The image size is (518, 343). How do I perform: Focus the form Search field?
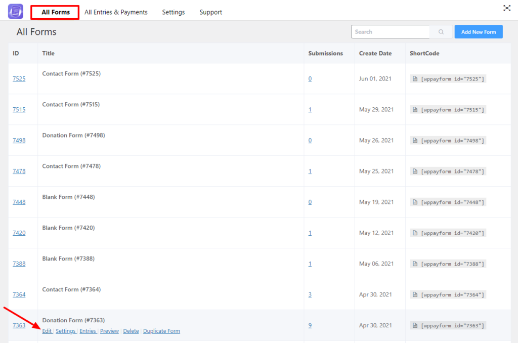(x=390, y=32)
